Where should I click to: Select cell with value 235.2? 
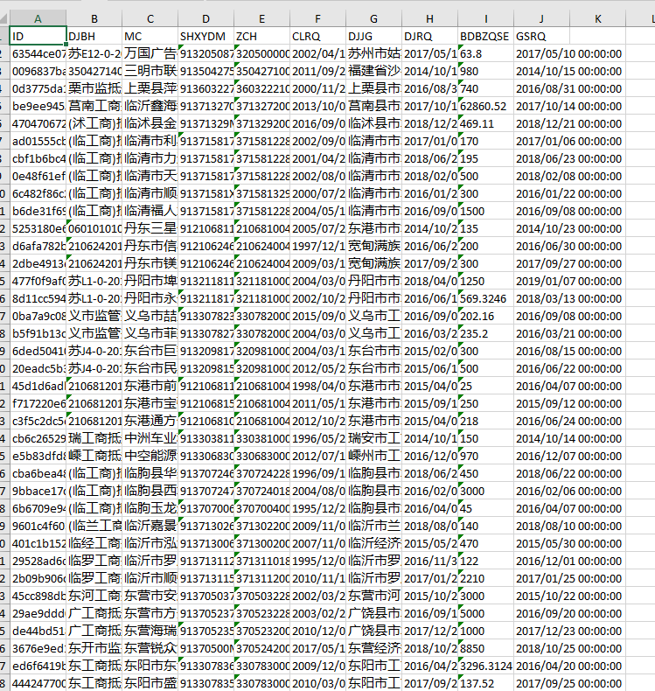tap(486, 333)
